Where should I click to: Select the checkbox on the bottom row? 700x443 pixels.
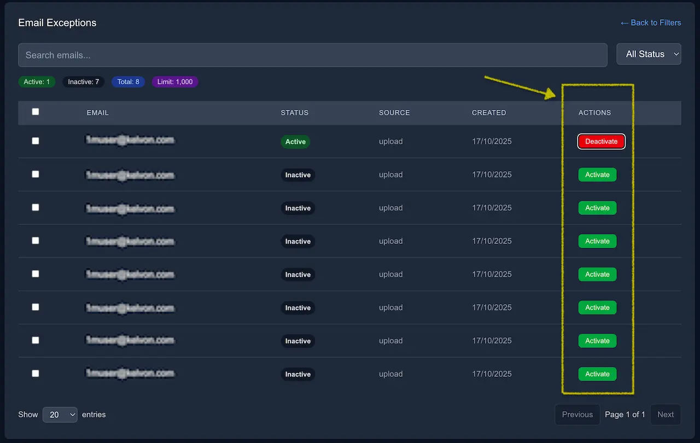tap(35, 373)
